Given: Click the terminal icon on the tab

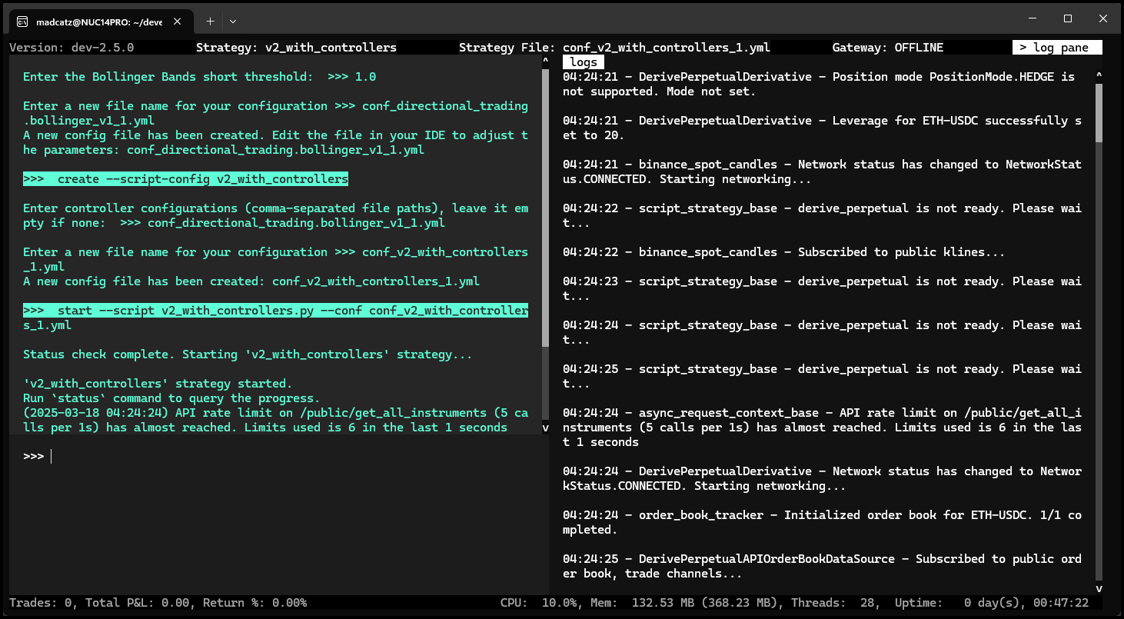Looking at the screenshot, I should click(x=23, y=22).
